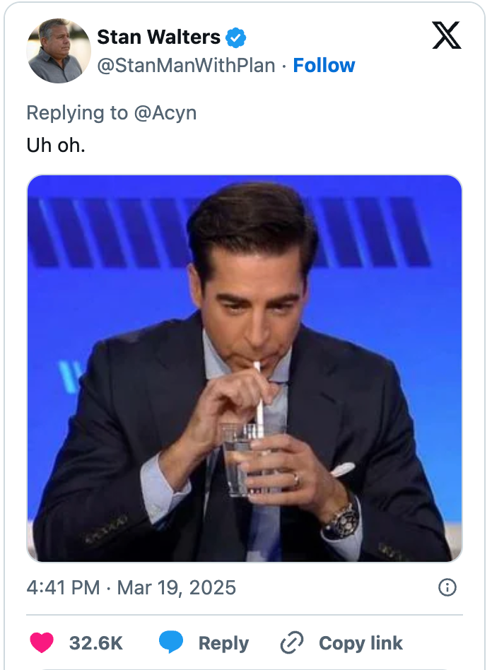Click the Replying to @Acyn line
Image resolution: width=492 pixels, height=670 pixels.
pos(111,112)
